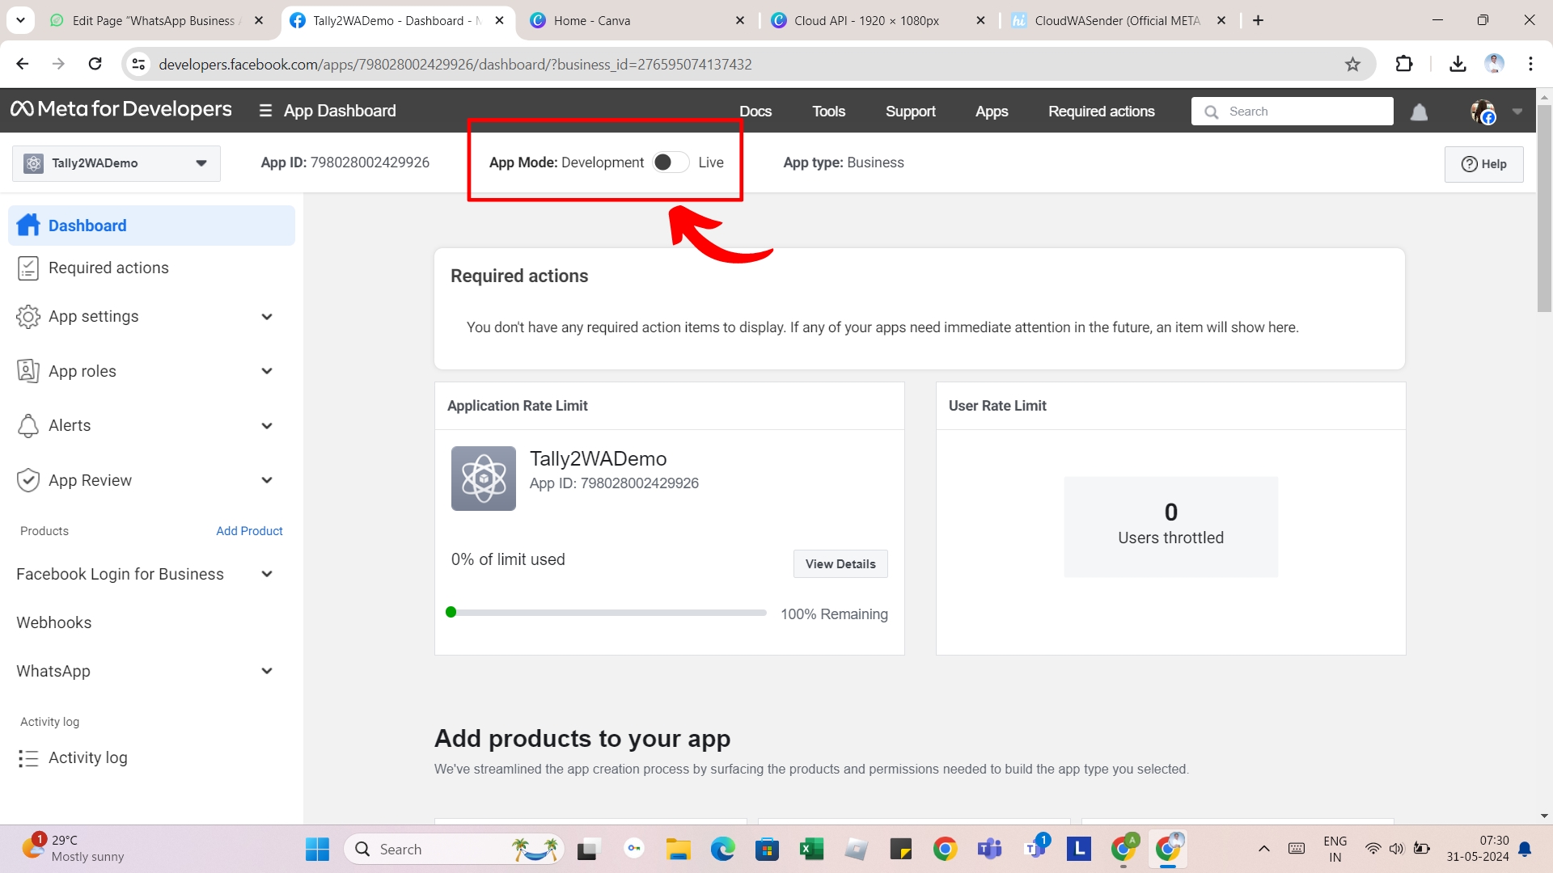Click the Meta for Developers logo
1553x873 pixels.
click(x=121, y=110)
